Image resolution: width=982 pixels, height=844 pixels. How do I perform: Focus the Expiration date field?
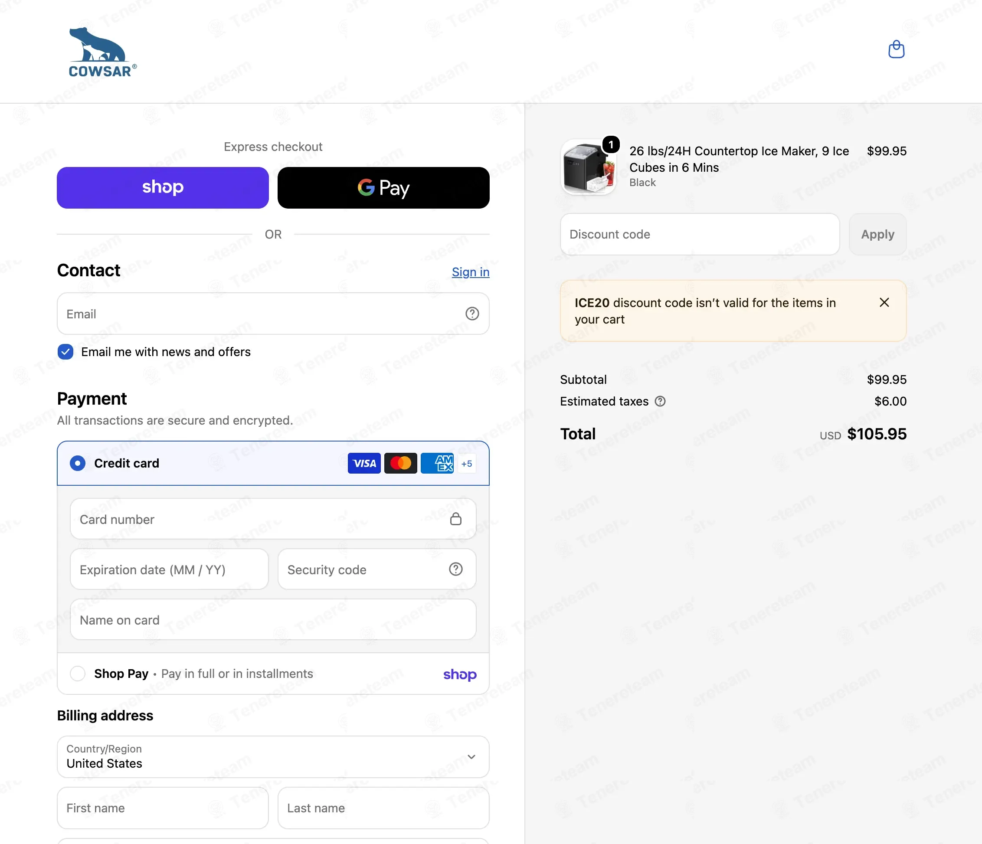click(169, 569)
